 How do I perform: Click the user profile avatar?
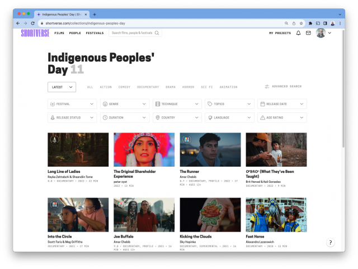pos(321,33)
